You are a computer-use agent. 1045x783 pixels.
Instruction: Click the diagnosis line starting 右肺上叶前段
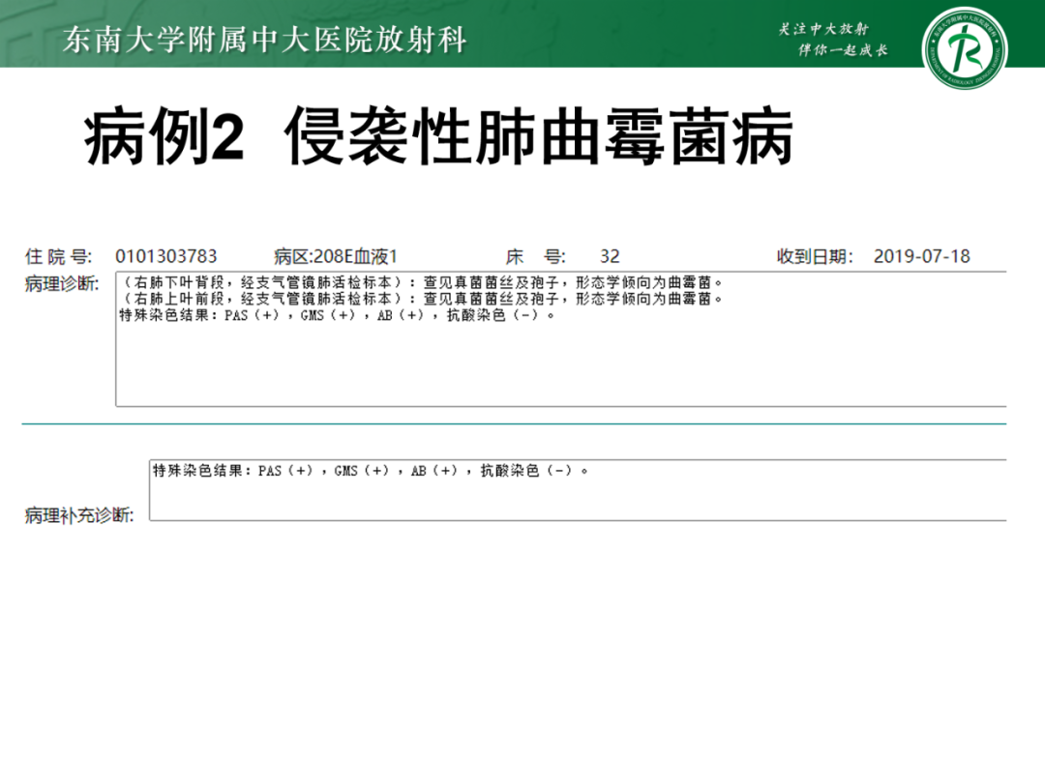coord(423,299)
